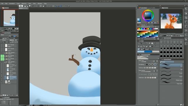The height and width of the screenshot is (106, 188).
Task: Collapse Folder 3 in the layer list
Action: pos(5,62)
